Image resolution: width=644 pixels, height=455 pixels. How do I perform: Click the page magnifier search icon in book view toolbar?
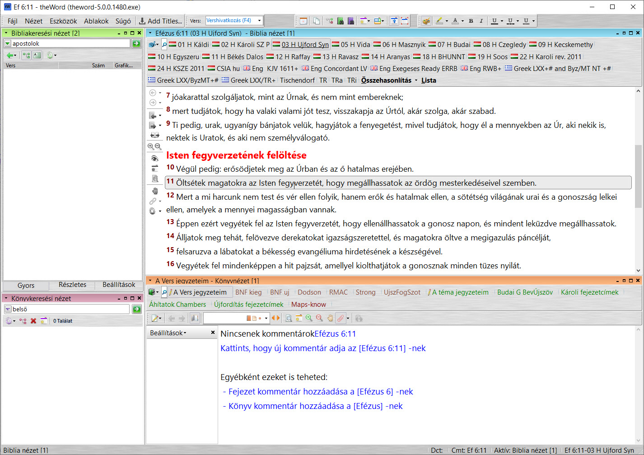click(x=289, y=318)
